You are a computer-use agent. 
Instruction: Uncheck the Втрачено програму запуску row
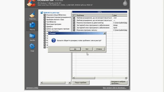coord(74,30)
